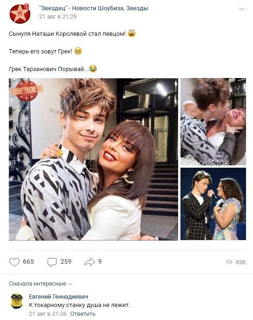Click the shocked emoji after 'стал певцом!'

tap(132, 33)
